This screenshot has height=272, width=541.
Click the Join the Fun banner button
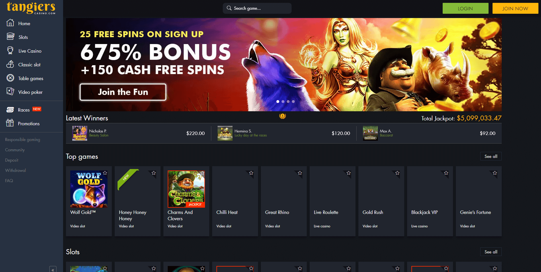[123, 92]
